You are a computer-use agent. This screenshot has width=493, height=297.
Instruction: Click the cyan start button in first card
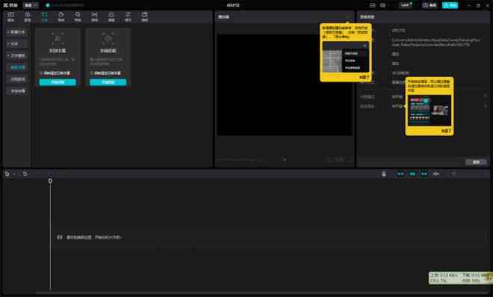click(x=58, y=82)
